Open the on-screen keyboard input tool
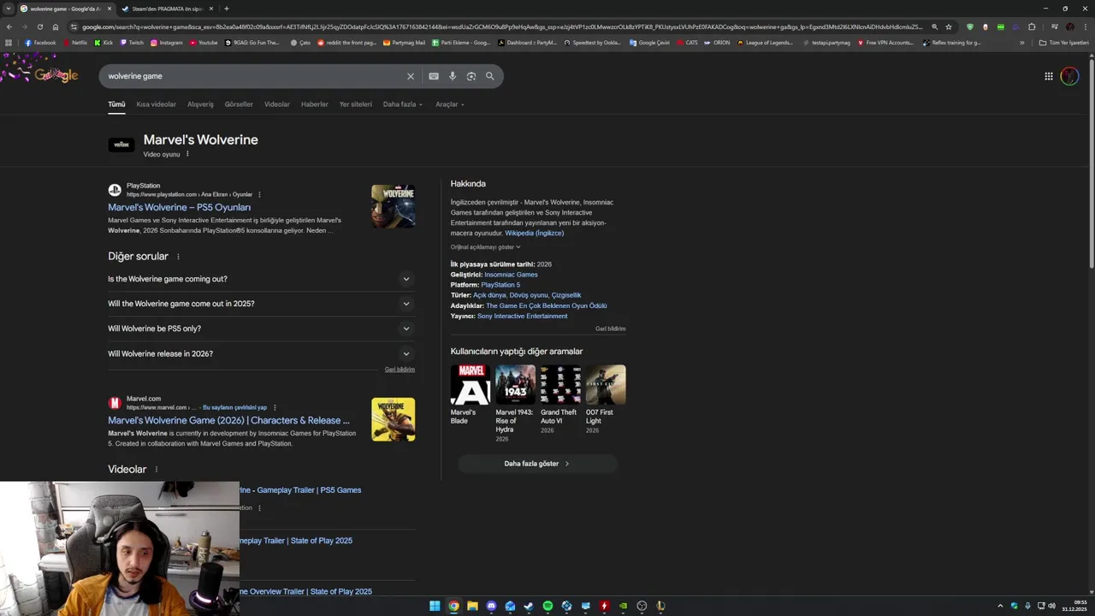Screen dimensions: 1095x616 434,76
